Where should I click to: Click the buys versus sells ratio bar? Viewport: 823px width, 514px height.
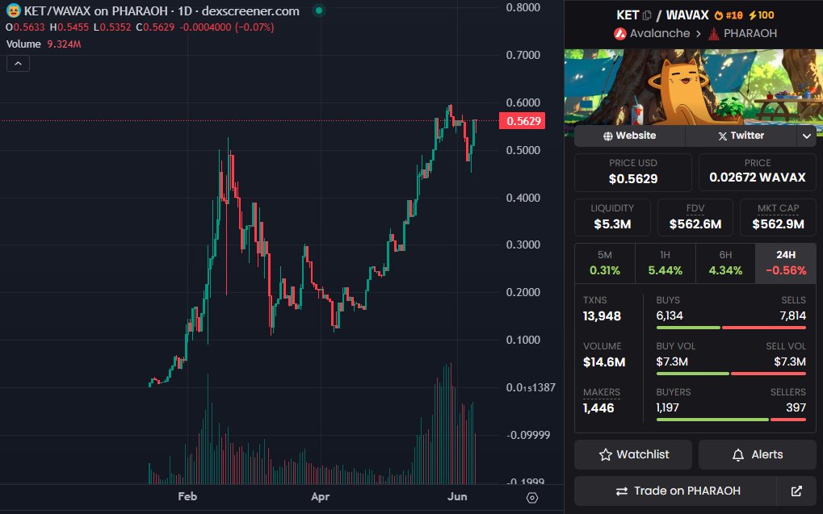point(731,328)
